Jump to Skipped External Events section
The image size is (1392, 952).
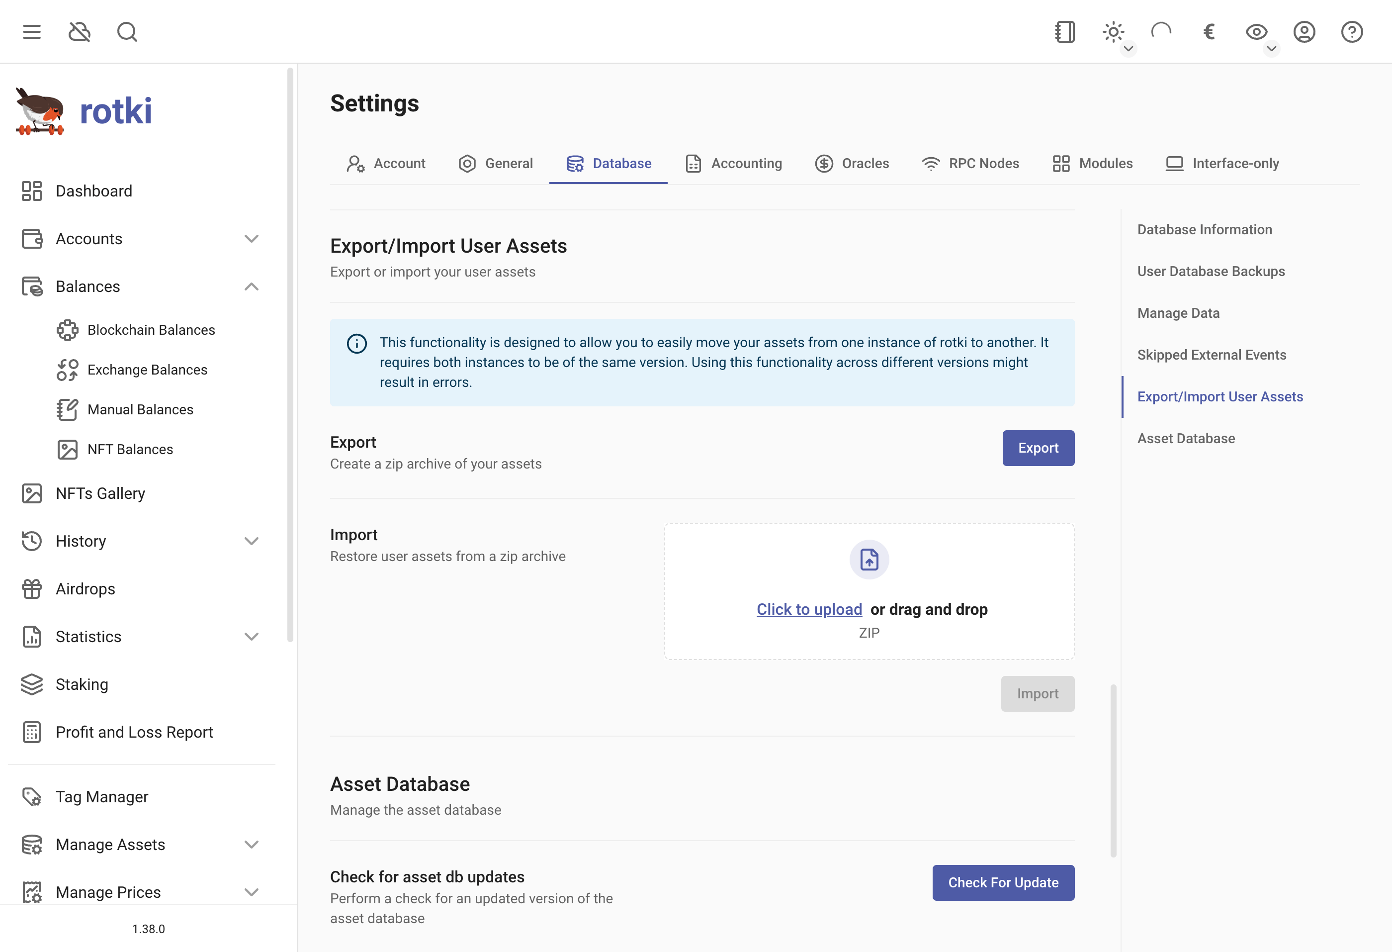[x=1212, y=355]
